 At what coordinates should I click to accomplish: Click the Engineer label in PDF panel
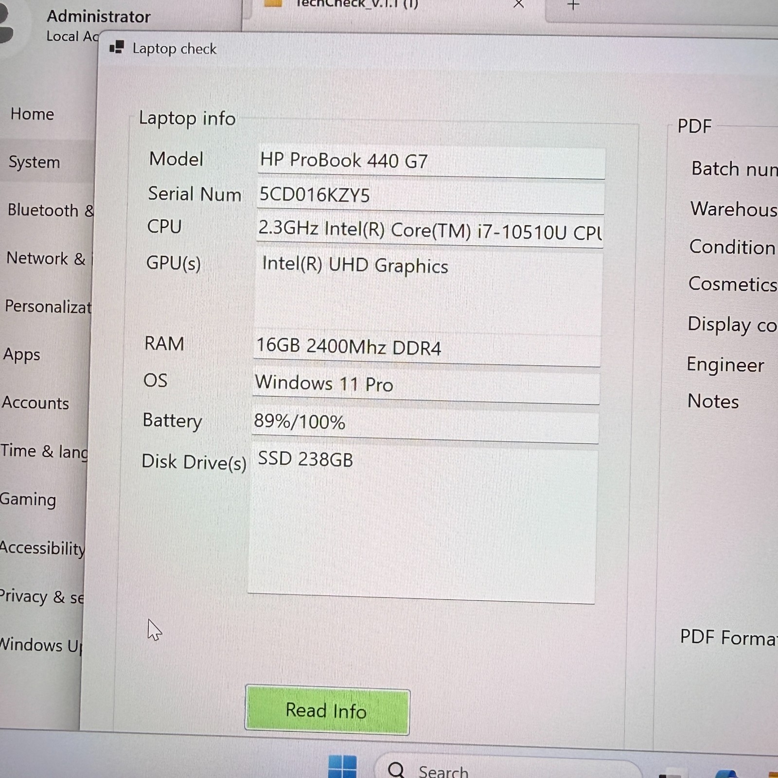pyautogui.click(x=725, y=365)
